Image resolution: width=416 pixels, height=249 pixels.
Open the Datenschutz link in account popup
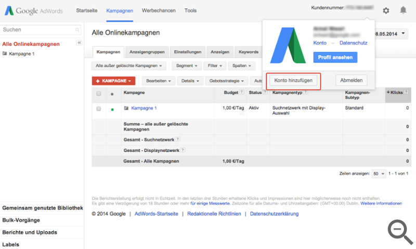click(354, 43)
